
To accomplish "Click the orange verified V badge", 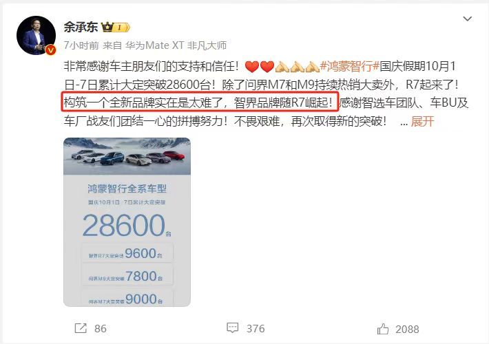I will 51,50.
